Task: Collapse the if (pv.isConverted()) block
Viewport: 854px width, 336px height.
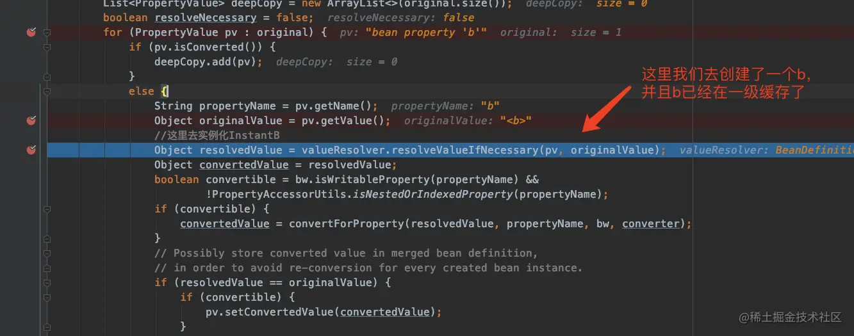Action: point(47,47)
